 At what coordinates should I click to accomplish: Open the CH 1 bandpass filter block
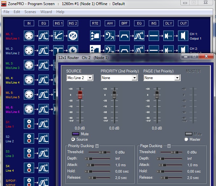click(x=125, y=35)
